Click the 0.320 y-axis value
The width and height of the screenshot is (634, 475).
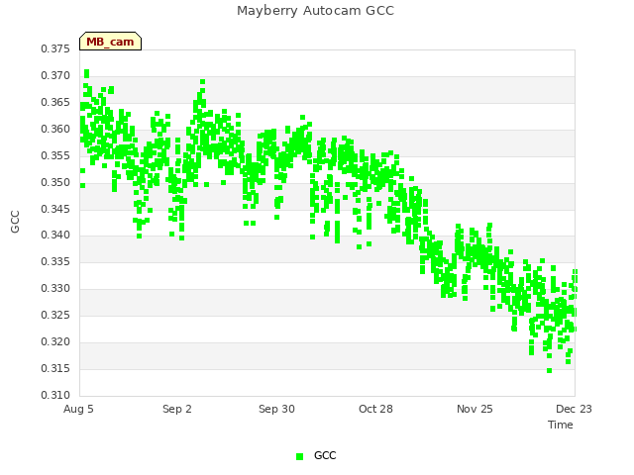pyautogui.click(x=55, y=341)
